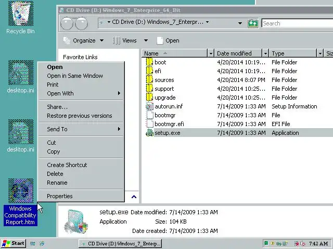The image size is (333, 249).
Task: Click the sources folder icon
Action: [149, 80]
